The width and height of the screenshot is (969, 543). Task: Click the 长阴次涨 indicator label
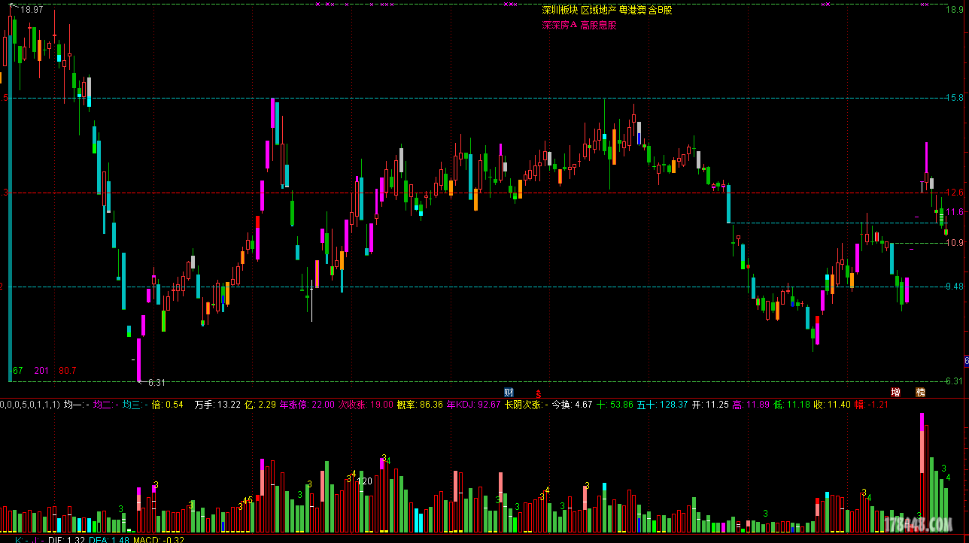coord(525,405)
